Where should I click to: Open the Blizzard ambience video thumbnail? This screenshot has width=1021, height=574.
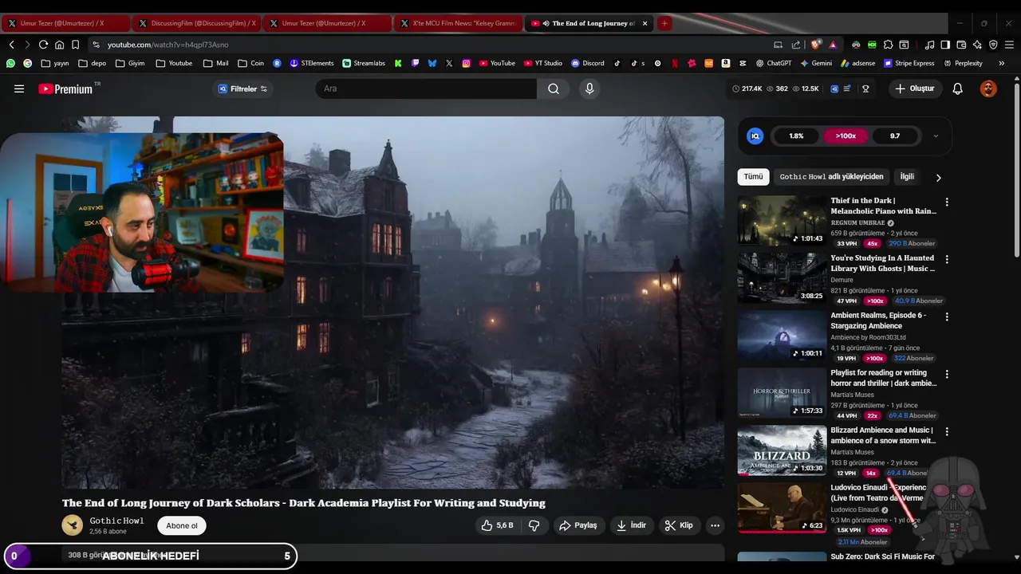[782, 450]
